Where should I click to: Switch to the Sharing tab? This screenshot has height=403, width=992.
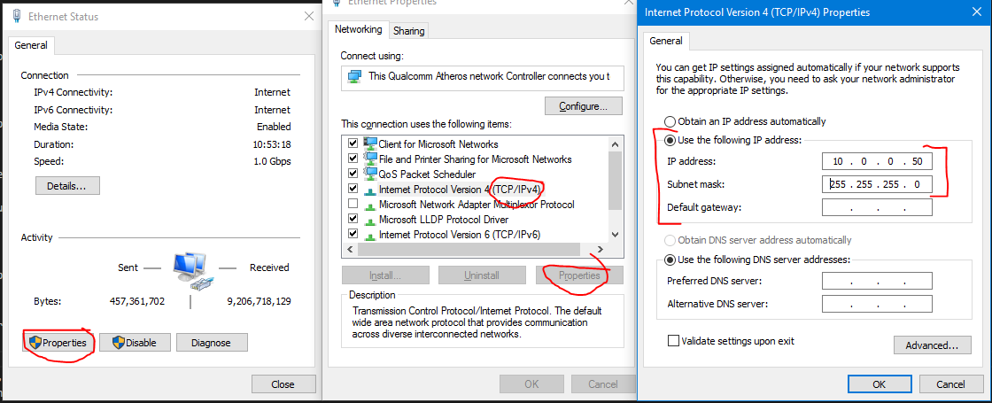coord(408,30)
